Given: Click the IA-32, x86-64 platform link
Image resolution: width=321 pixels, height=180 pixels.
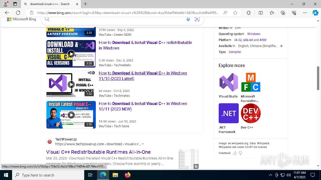Looking at the screenshot, I should (243, 40).
